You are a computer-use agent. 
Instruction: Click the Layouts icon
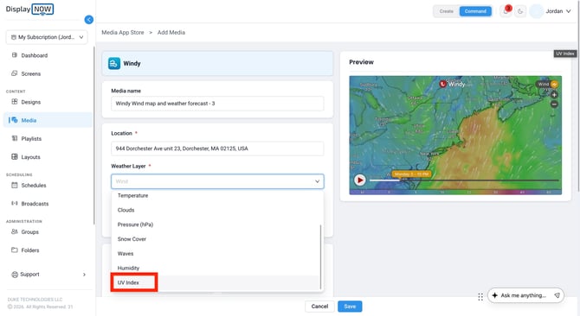(x=15, y=157)
